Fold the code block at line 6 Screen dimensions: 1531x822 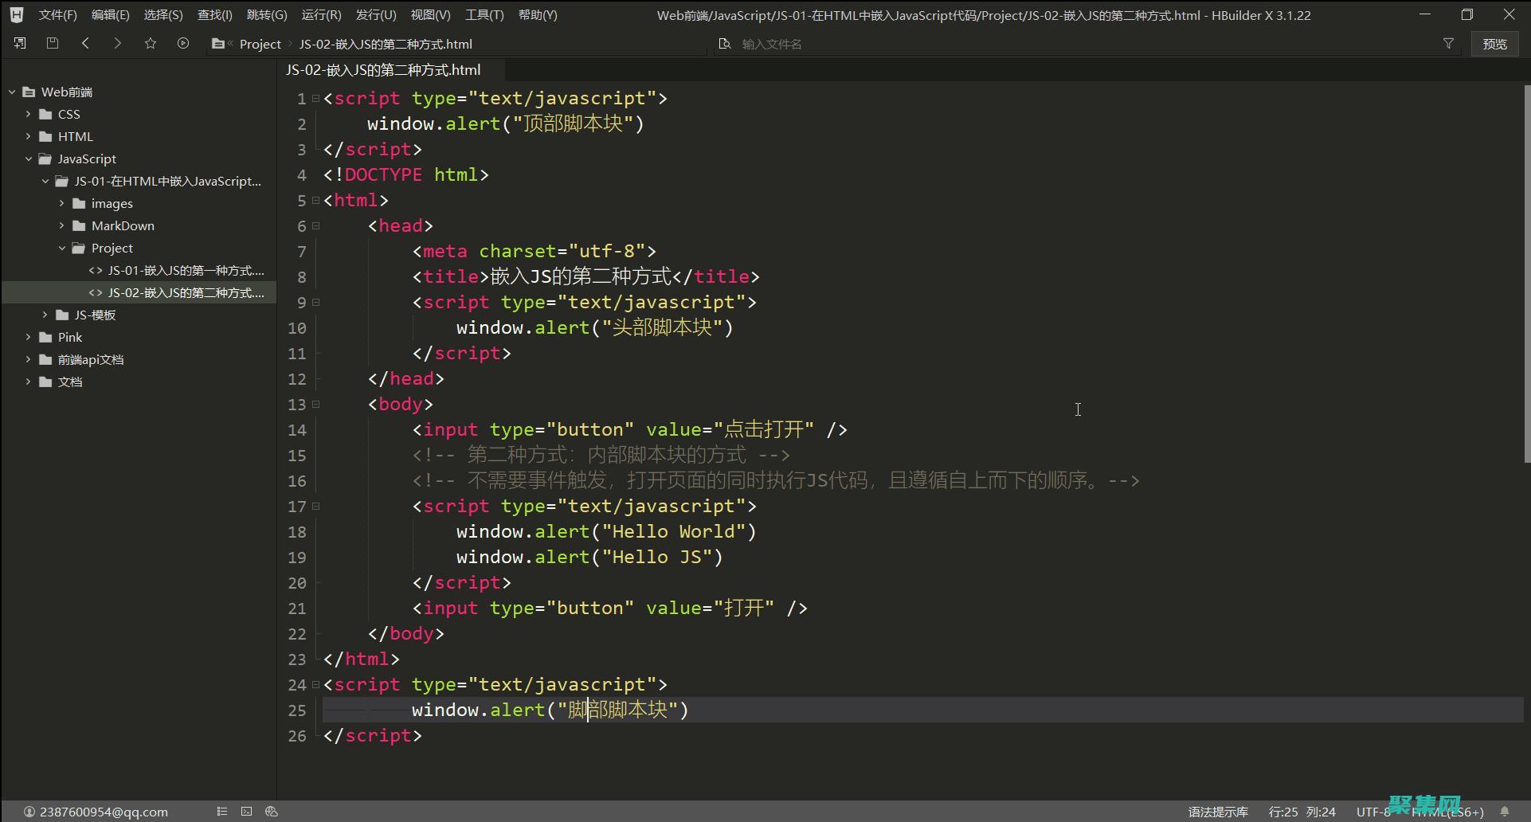[316, 226]
